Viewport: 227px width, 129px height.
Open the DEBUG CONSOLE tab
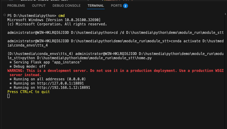pos(66,6)
